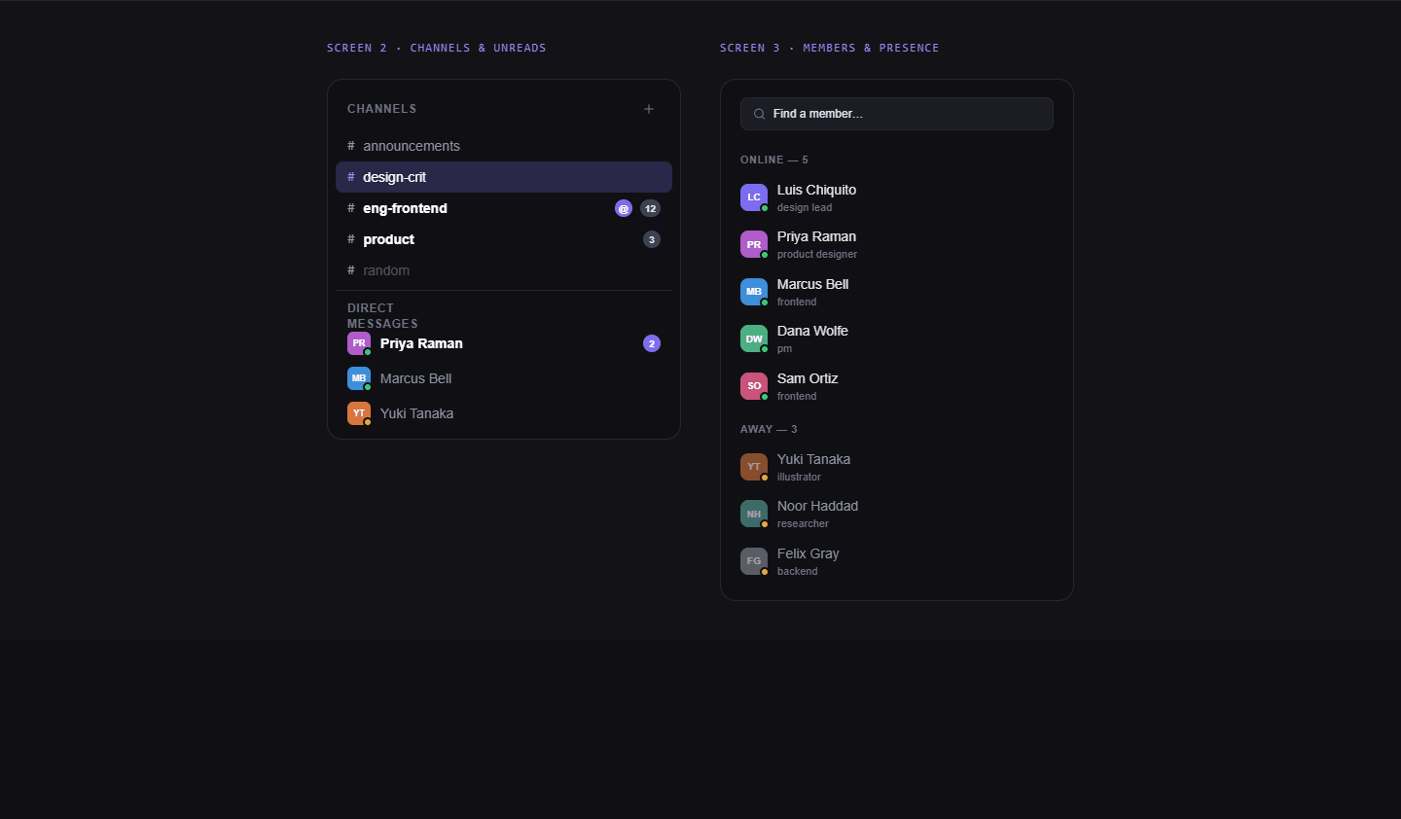
Task: Select member name Noor Haddad
Action: (817, 506)
